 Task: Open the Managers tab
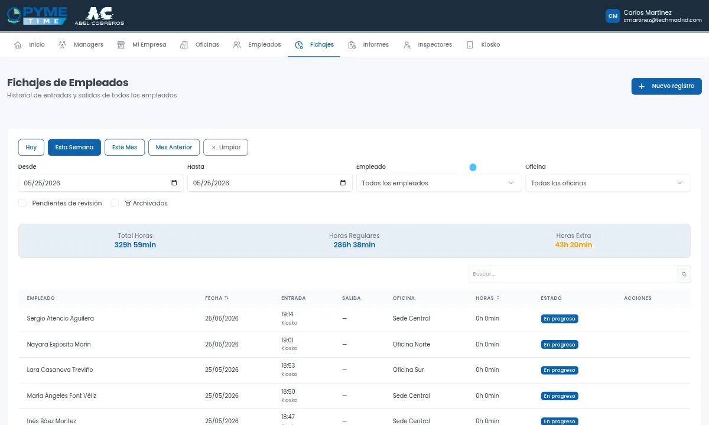point(81,45)
